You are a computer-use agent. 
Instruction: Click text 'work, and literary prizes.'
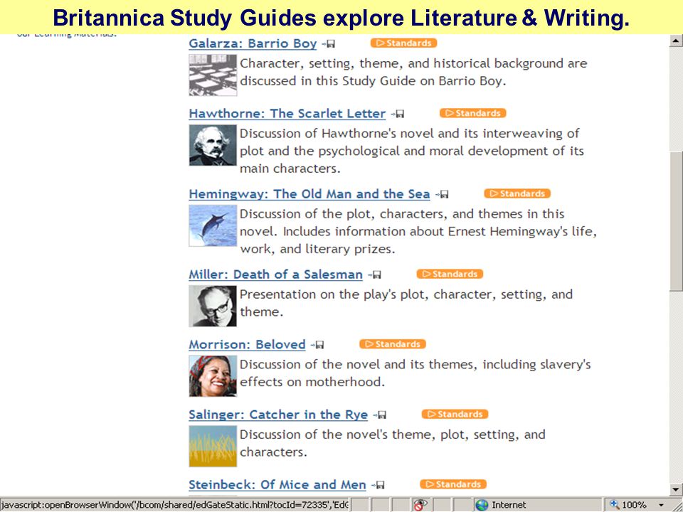click(317, 250)
